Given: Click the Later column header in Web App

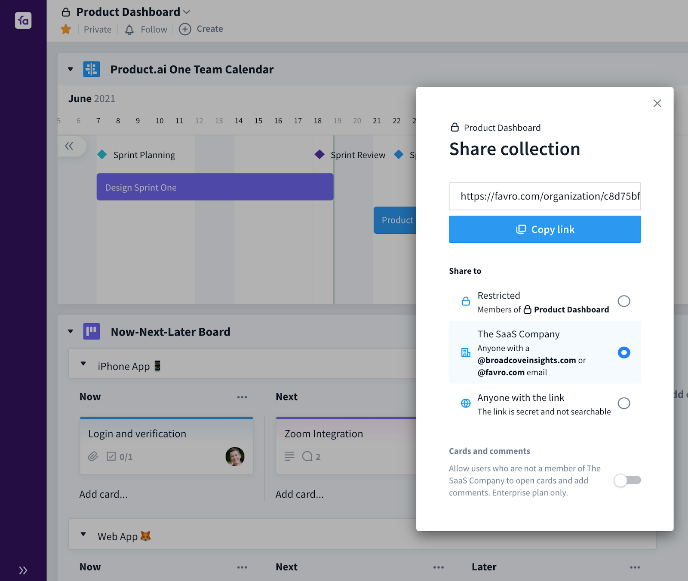Looking at the screenshot, I should [484, 567].
